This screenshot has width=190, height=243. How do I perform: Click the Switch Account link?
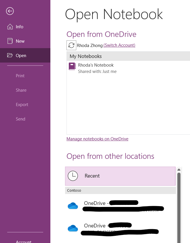pos(119,45)
